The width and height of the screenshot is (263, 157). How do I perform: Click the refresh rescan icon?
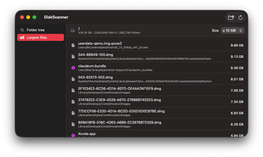(240, 17)
